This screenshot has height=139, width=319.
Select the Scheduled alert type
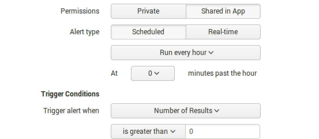click(x=148, y=32)
